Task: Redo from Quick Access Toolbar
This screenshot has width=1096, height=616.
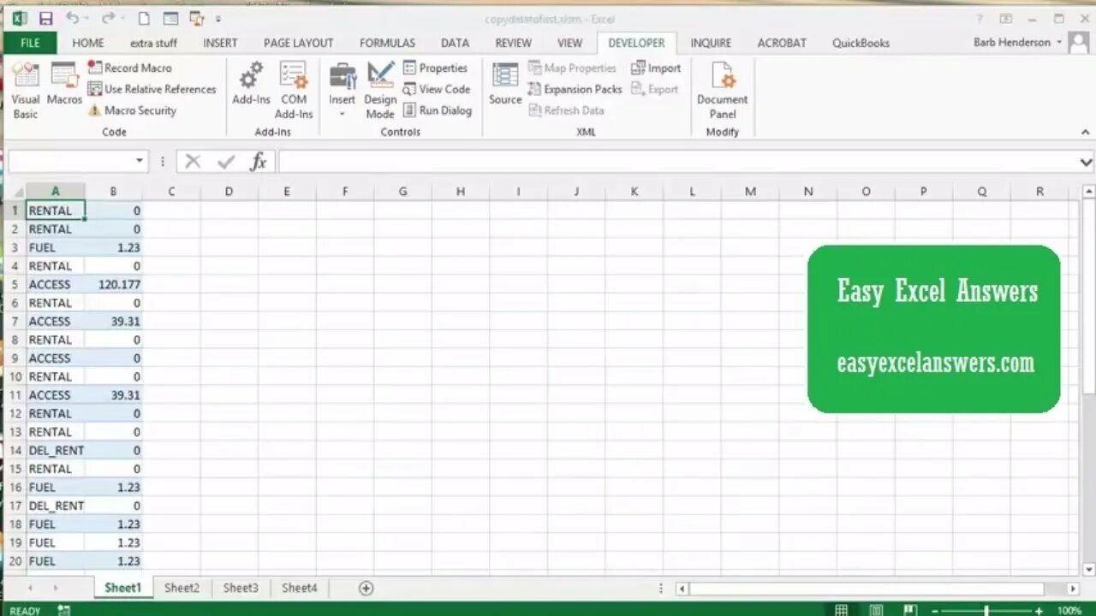Action: click(107, 18)
